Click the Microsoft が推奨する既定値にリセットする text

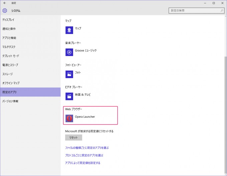pyautogui.click(x=89, y=131)
